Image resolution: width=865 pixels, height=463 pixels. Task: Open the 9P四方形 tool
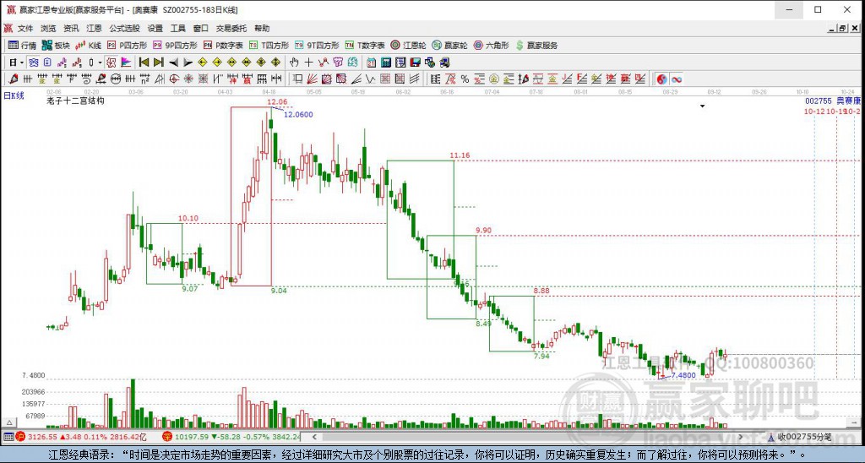point(175,46)
